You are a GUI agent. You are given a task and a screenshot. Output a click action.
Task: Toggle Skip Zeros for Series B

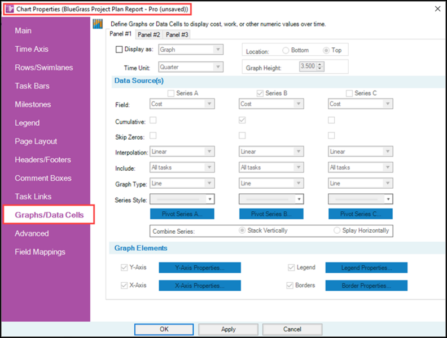[x=242, y=135]
